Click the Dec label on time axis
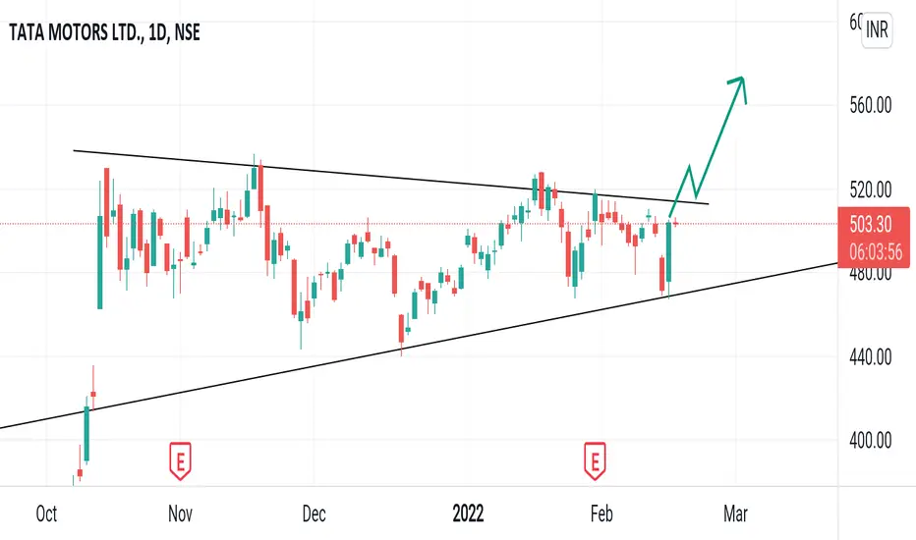The width and height of the screenshot is (916, 540). tap(314, 513)
